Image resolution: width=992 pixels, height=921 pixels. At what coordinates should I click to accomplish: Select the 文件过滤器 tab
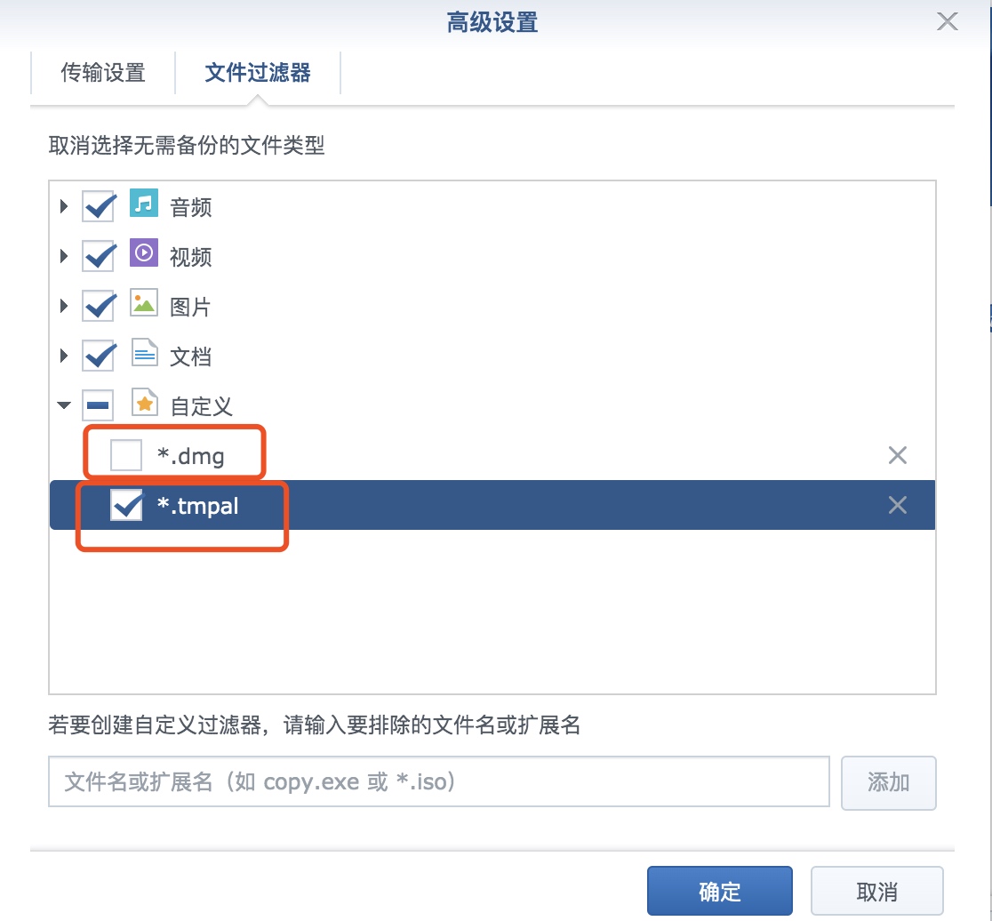tap(258, 73)
